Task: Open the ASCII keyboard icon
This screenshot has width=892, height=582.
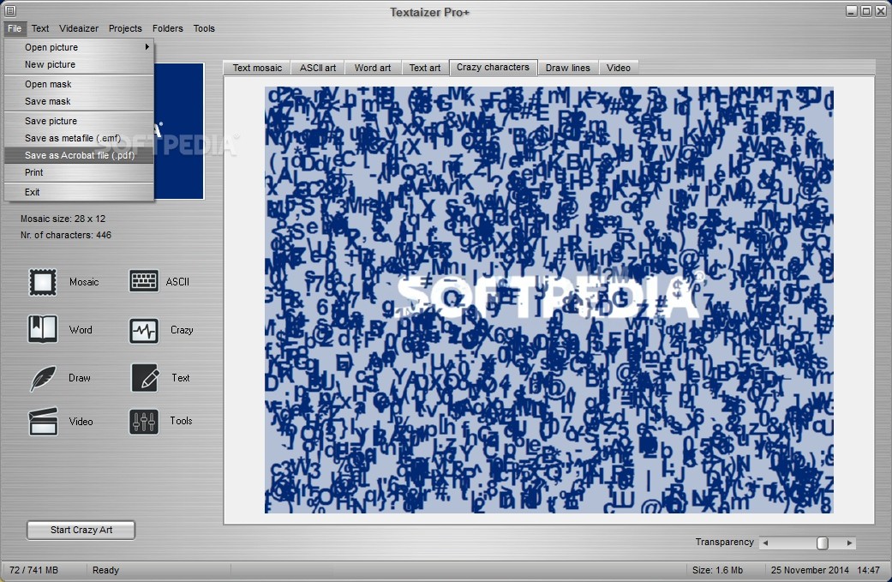Action: pyautogui.click(x=144, y=282)
